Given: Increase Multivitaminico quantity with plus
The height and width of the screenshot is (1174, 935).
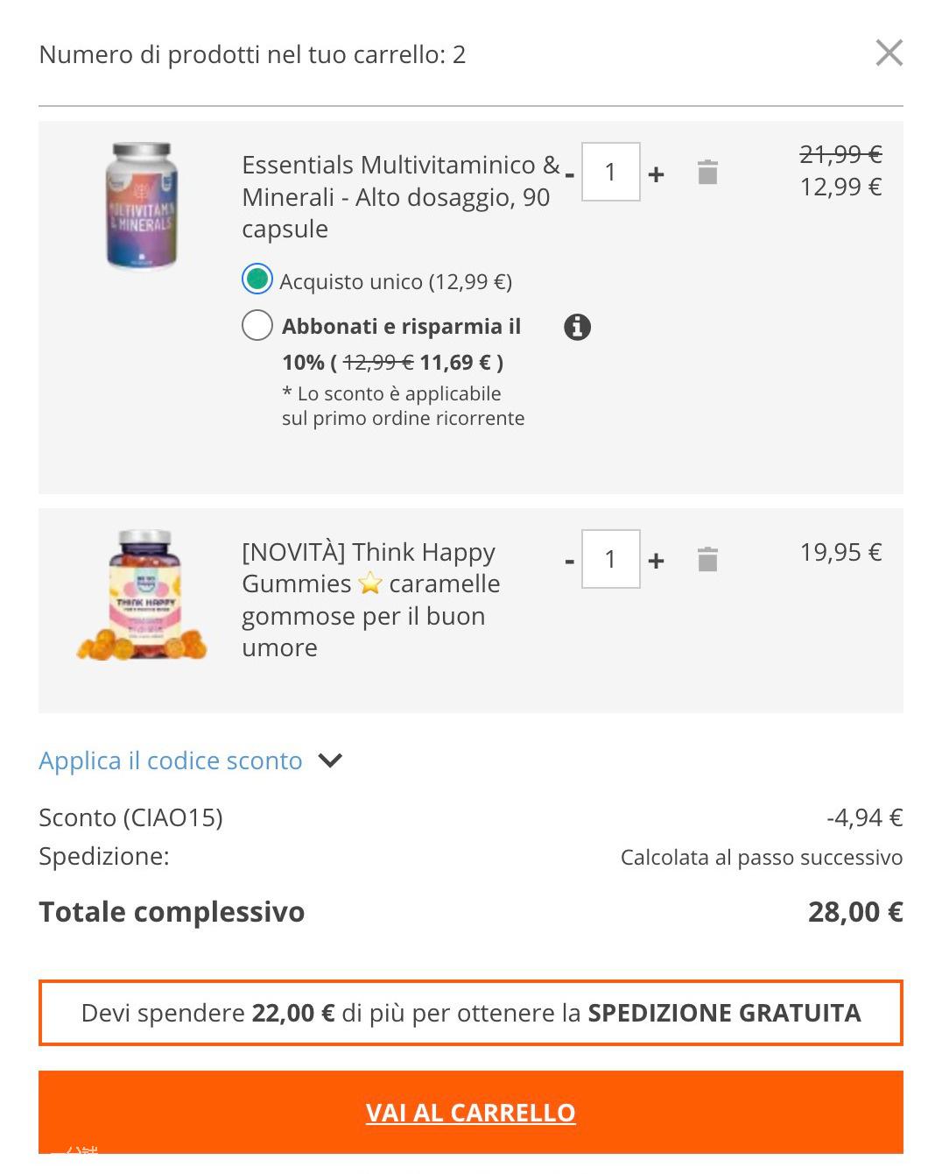Looking at the screenshot, I should coord(656,173).
